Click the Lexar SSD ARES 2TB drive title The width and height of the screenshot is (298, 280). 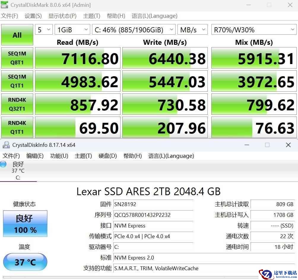pyautogui.click(x=148, y=191)
